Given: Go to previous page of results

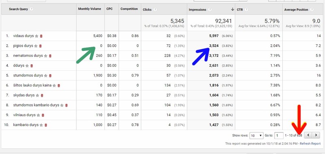Looking at the screenshot, I should [308, 135].
